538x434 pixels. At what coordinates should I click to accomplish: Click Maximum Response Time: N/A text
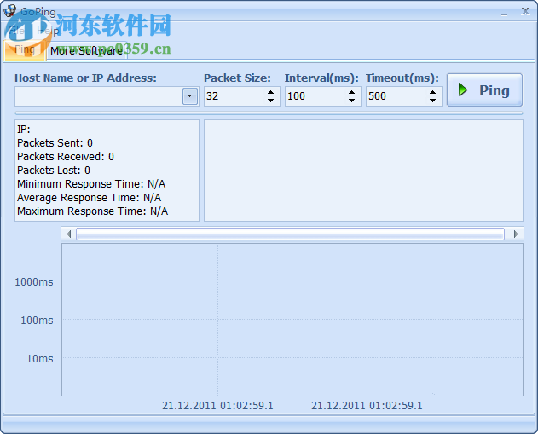point(93,211)
